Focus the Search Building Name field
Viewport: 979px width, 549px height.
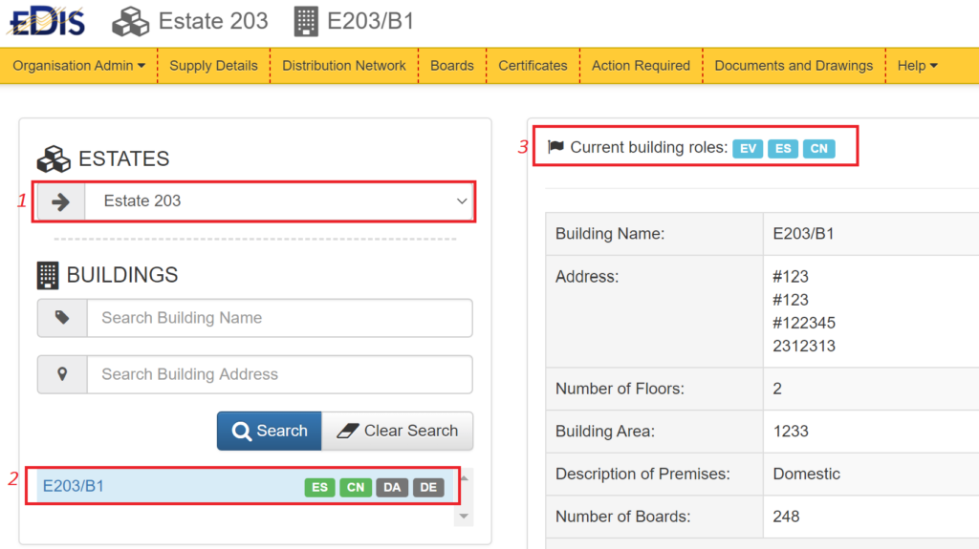[279, 318]
